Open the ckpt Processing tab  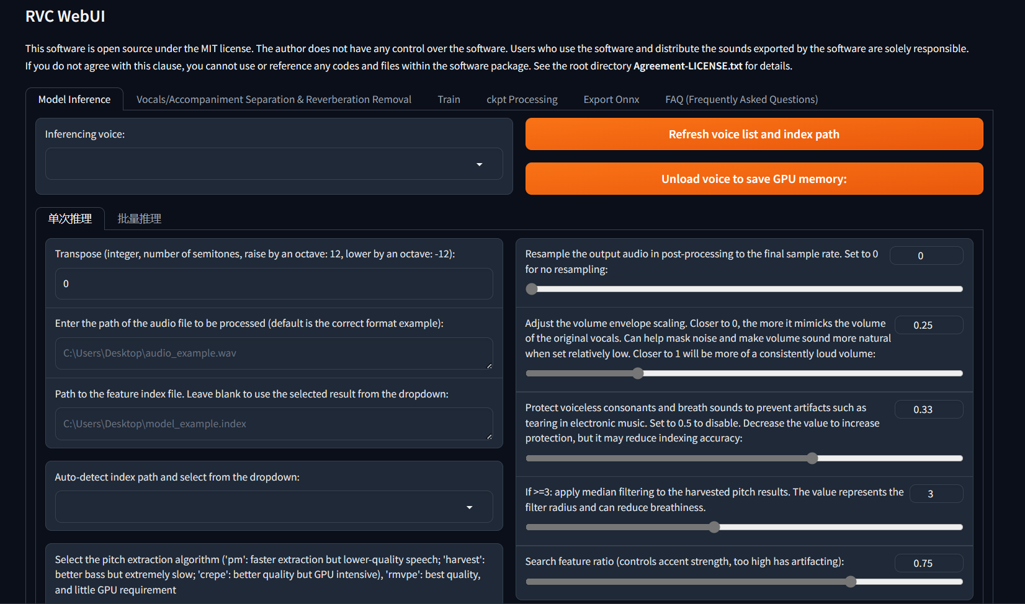click(x=522, y=99)
